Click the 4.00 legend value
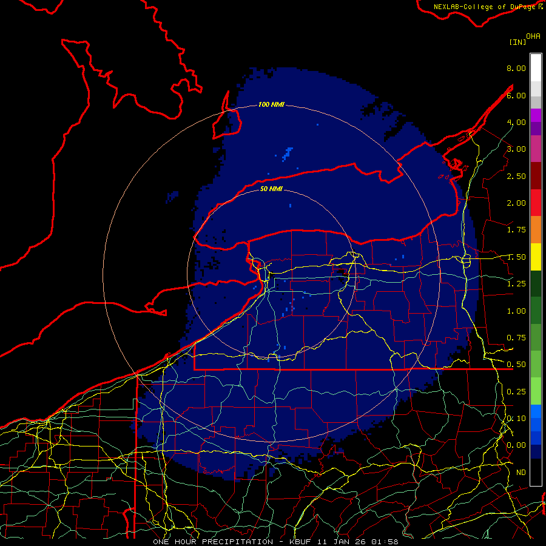The width and height of the screenshot is (546, 546). (516, 122)
